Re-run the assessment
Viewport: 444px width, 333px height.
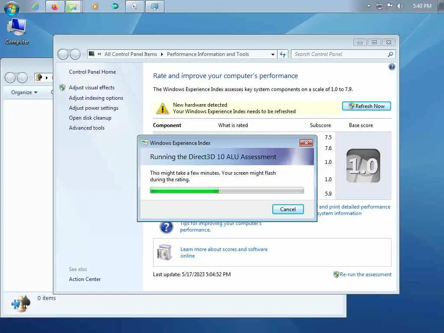366,274
